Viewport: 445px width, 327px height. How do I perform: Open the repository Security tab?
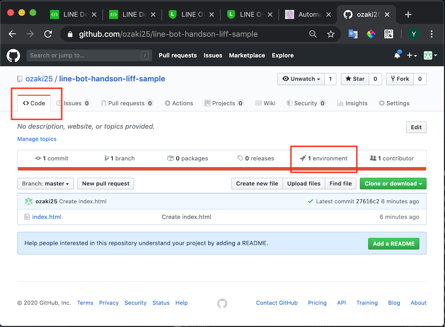(x=306, y=104)
